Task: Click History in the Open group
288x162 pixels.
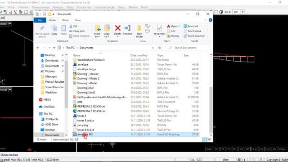Action: coord(173,36)
